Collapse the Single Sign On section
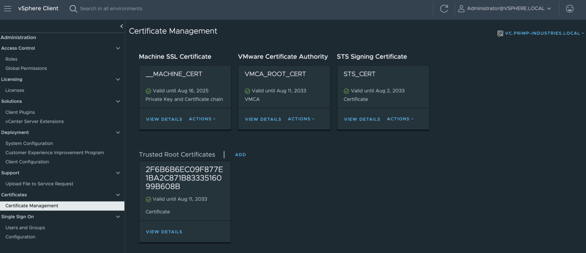 [x=118, y=217]
